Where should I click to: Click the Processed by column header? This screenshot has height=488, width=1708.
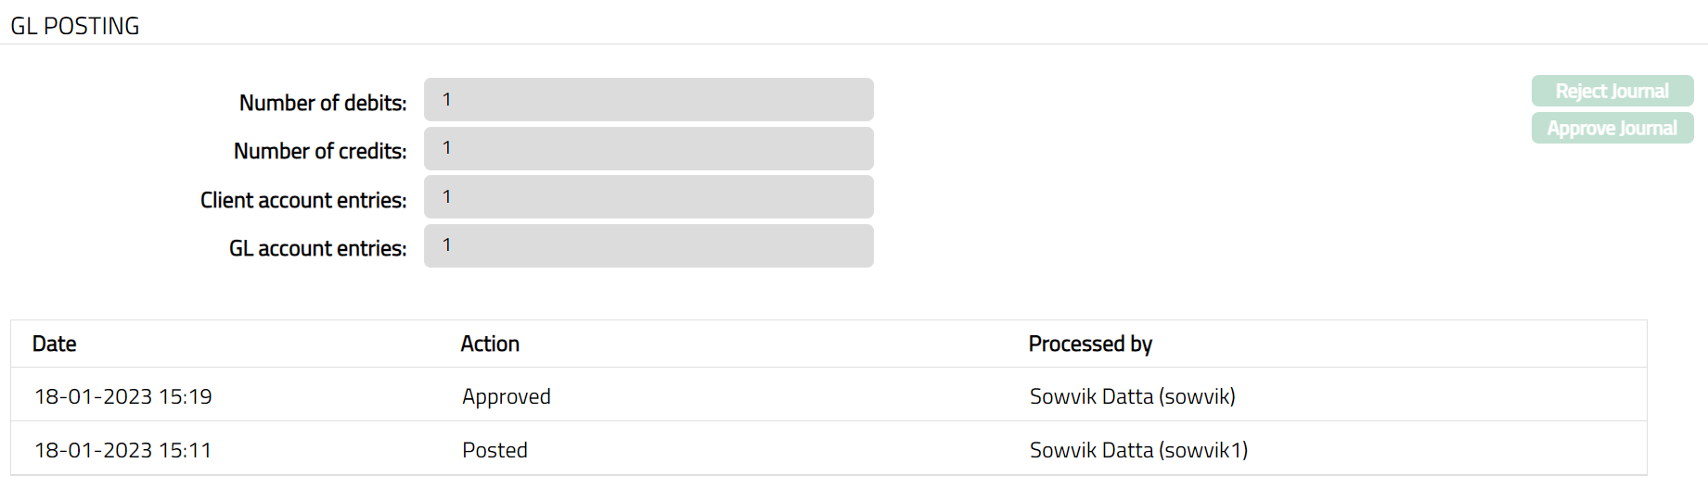point(1090,344)
